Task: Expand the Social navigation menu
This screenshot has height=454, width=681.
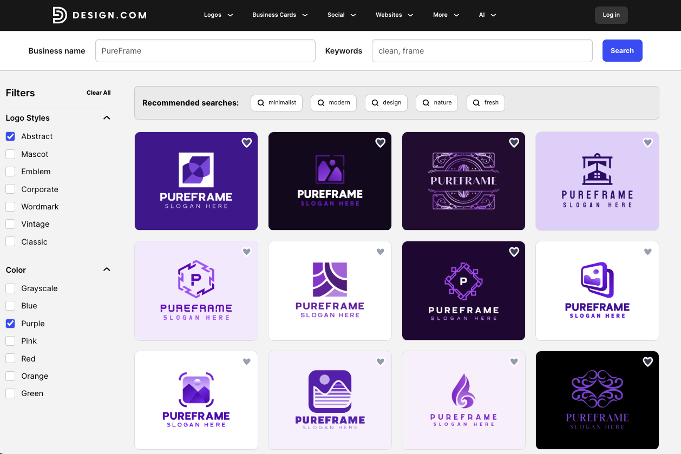Action: click(342, 15)
